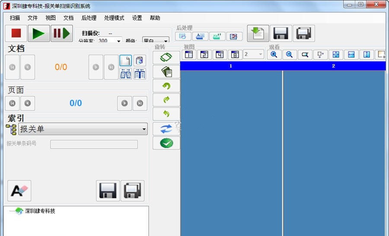Click the index panel save-all floppy
Image resolution: width=389 pixels, height=236 pixels.
pyautogui.click(x=133, y=190)
